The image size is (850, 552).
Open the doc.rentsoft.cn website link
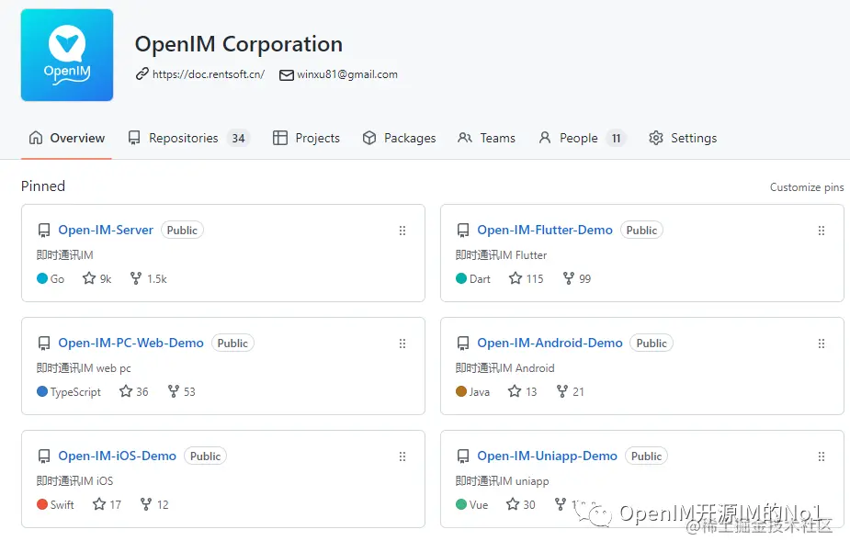pyautogui.click(x=208, y=74)
